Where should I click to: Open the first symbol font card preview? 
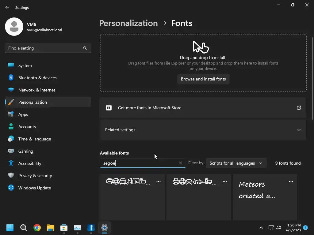point(132,197)
